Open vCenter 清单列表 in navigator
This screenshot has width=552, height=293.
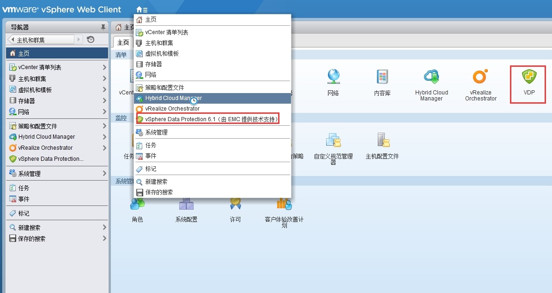57,67
